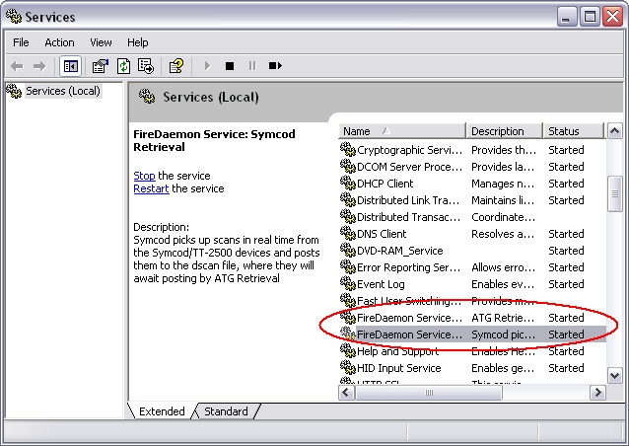
Task: Open Properties toolbar icon
Action: click(101, 66)
